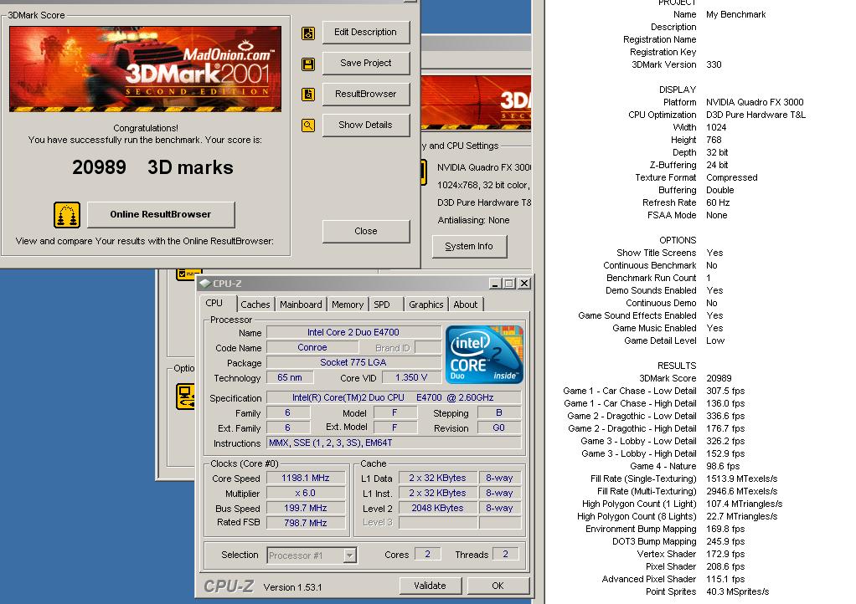Click the Online ResultBrowser button

pos(160,214)
